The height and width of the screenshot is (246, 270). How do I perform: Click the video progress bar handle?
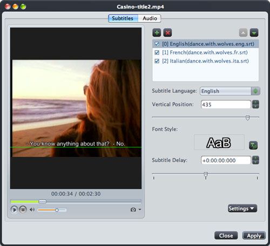[43, 202]
